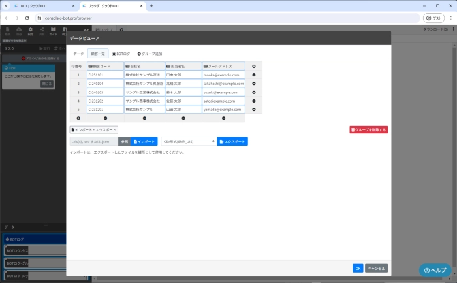Image resolution: width=457 pixels, height=283 pixels.
Task: Remove the 顧客コード column via minus icon
Action: point(105,118)
